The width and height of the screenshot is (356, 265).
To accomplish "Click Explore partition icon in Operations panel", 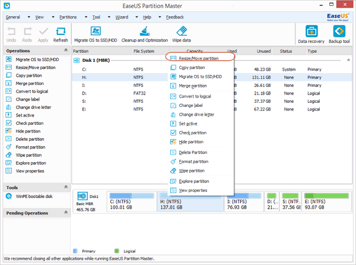I will [9, 163].
